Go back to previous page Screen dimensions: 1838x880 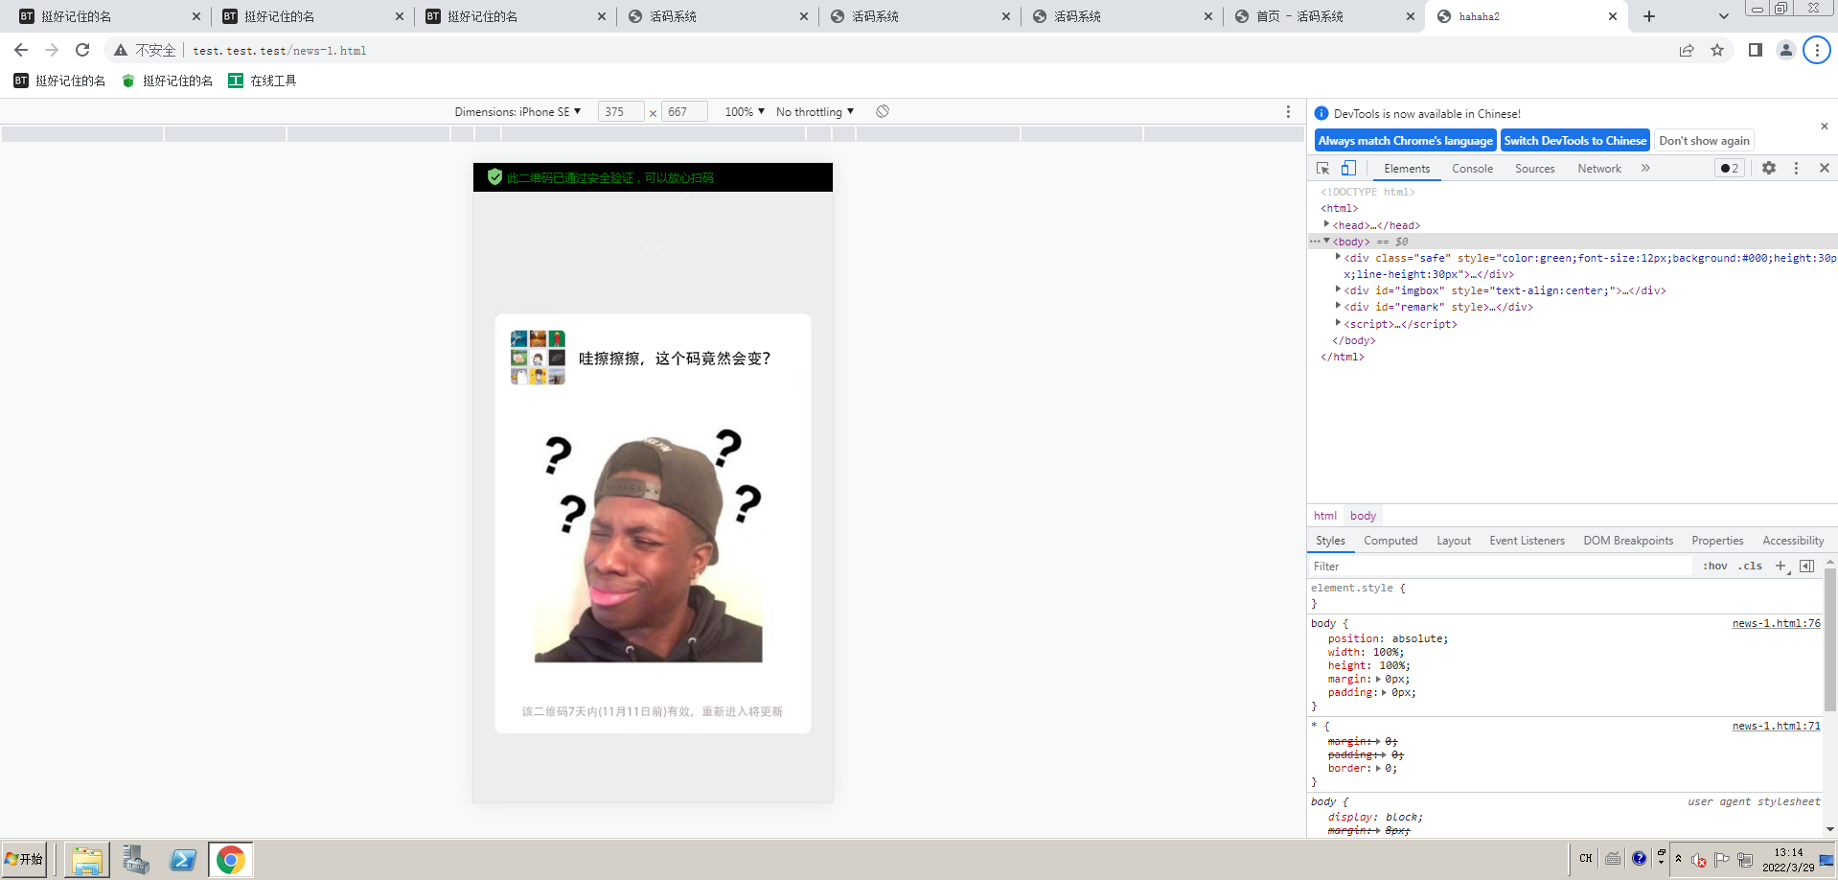21,50
